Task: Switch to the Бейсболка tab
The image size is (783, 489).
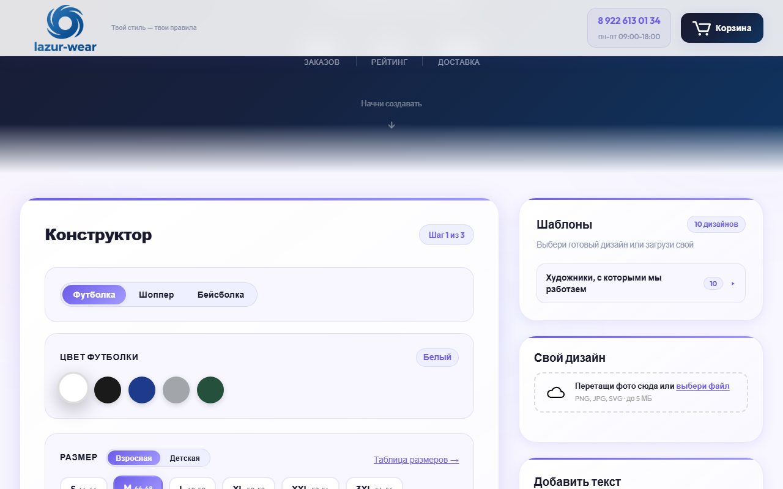Action: click(x=221, y=295)
